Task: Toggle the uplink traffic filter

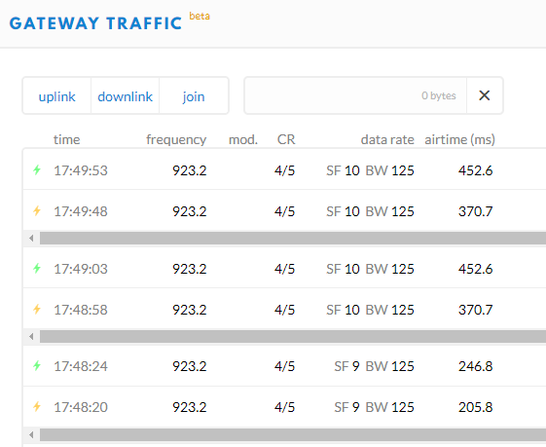Action: pos(56,96)
